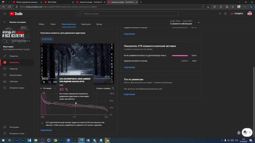Image resolution: width=255 pixels, height=143 pixels.
Task: Click the retention chart marker at 3:17
Action: (75, 106)
